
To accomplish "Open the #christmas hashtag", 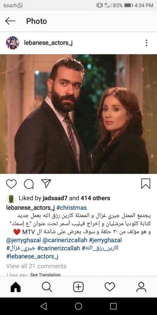I will (x=72, y=208).
